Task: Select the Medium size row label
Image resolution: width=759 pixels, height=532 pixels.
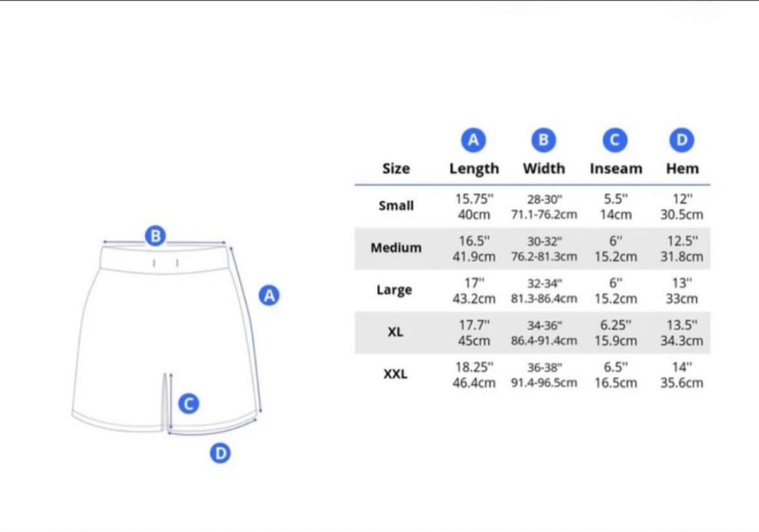Action: click(396, 248)
